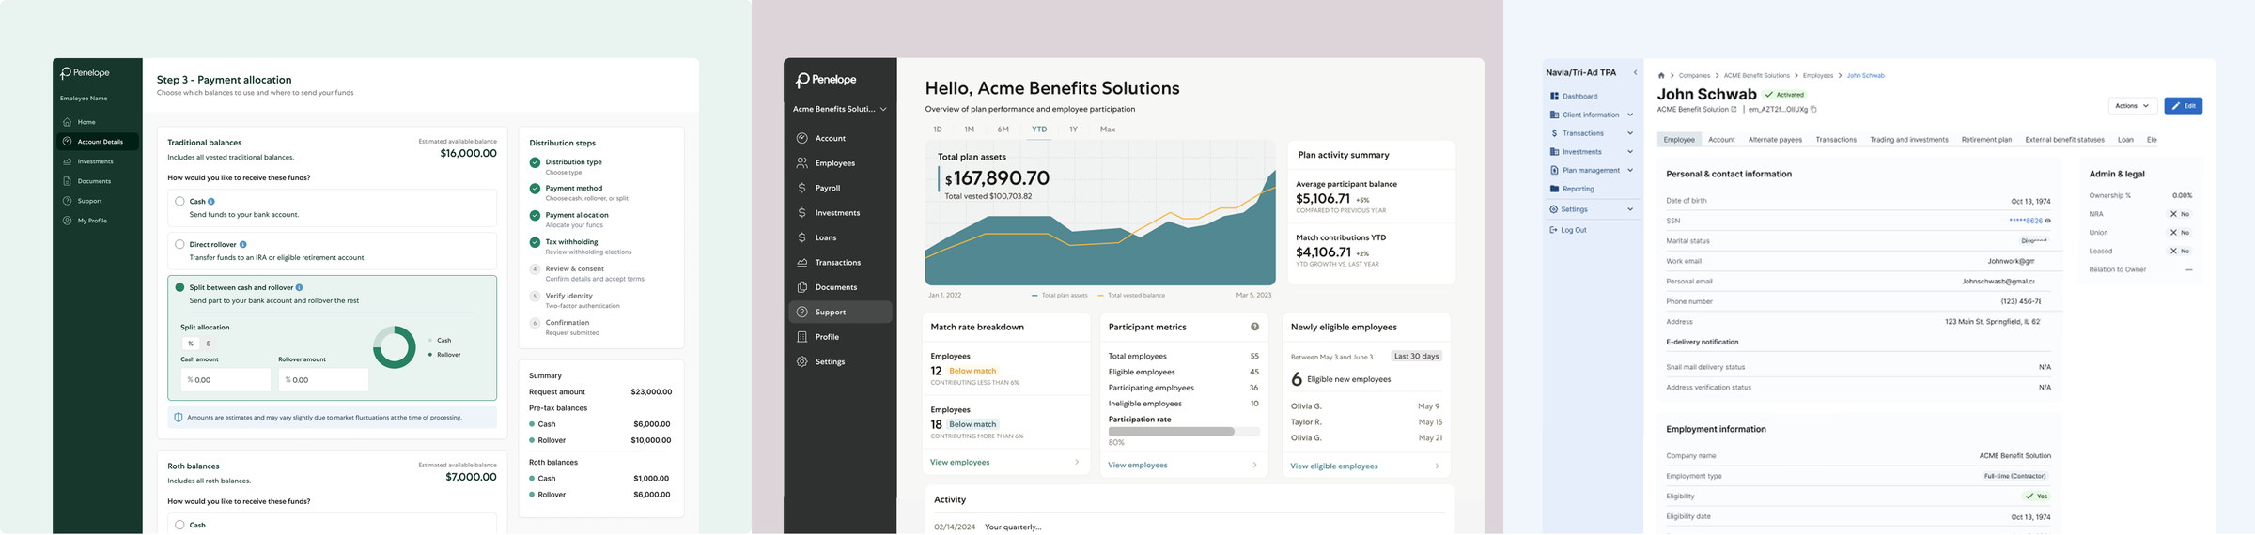Open the Actions dropdown

[2132, 106]
